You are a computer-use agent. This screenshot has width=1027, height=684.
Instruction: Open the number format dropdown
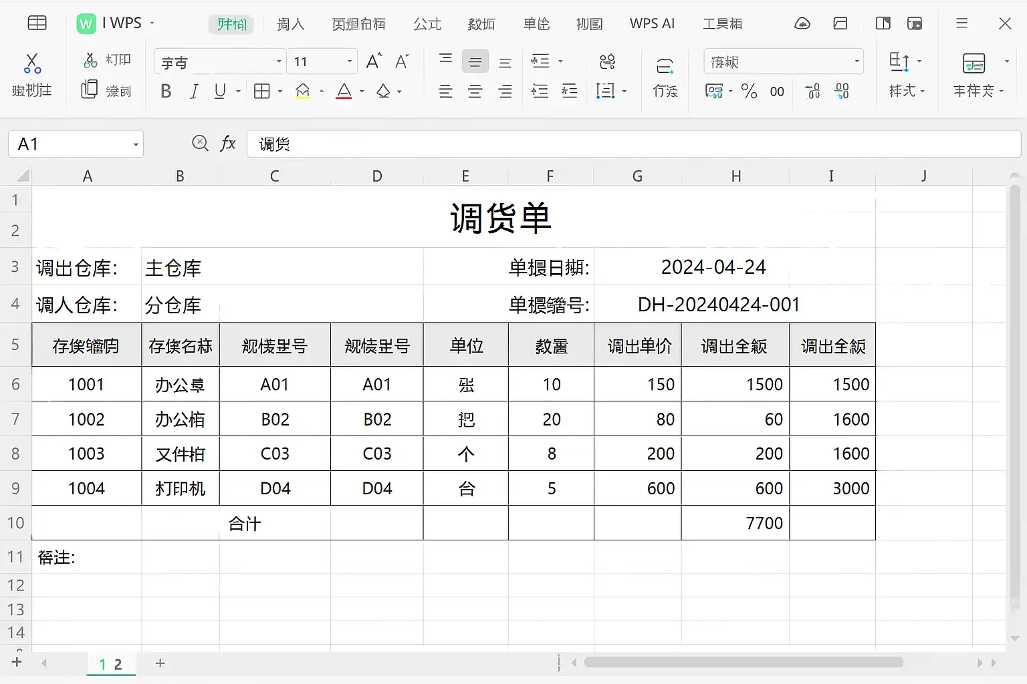click(857, 61)
